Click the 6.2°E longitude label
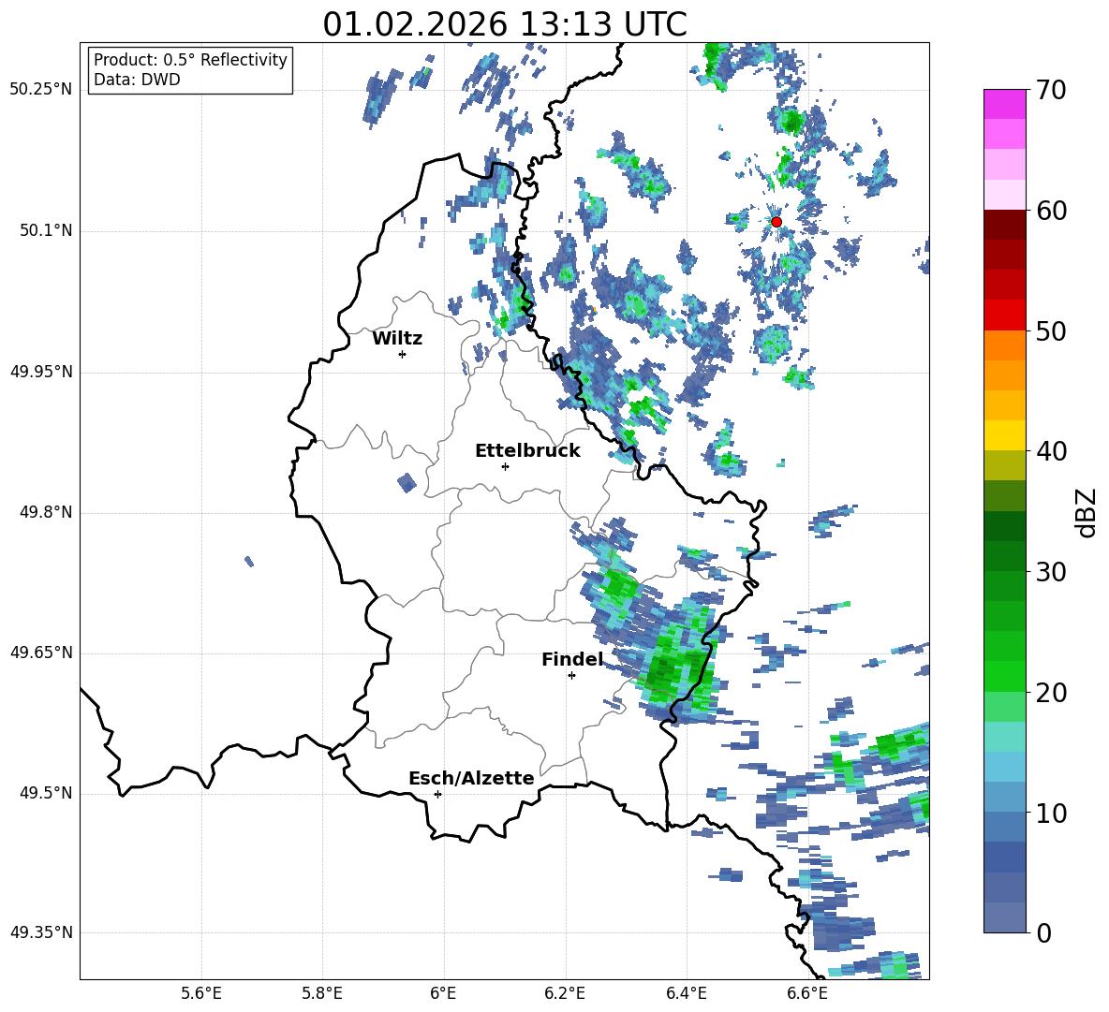The width and height of the screenshot is (1109, 1012). [x=565, y=993]
